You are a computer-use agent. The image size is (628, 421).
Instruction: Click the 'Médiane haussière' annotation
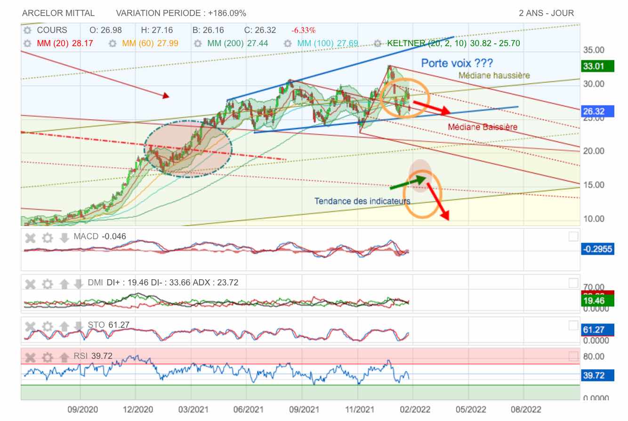coord(494,75)
